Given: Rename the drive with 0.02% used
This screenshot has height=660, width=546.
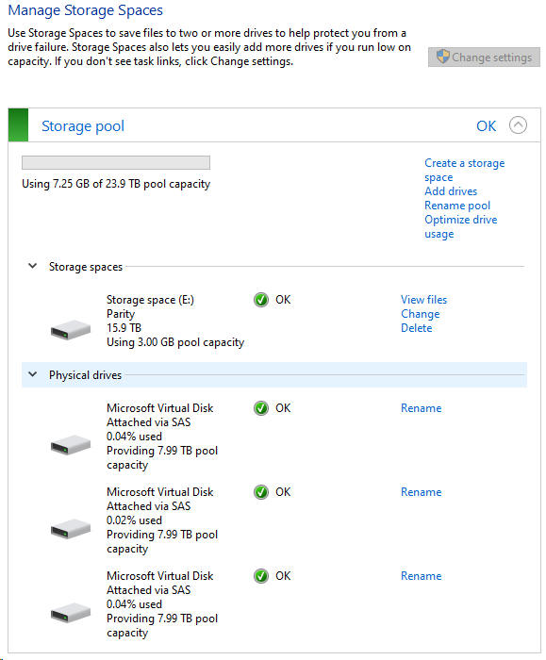Looking at the screenshot, I should pos(421,491).
